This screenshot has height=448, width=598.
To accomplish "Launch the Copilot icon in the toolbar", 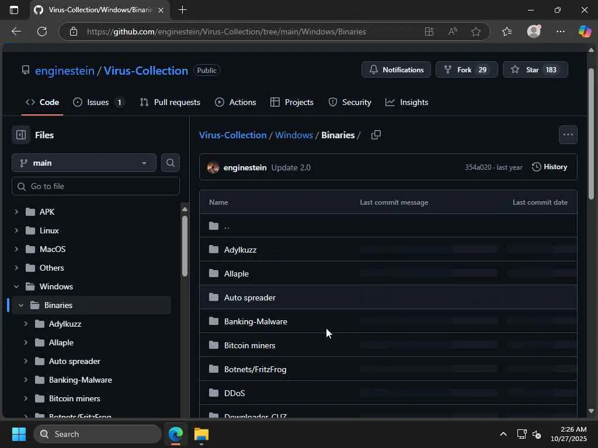I will [585, 32].
